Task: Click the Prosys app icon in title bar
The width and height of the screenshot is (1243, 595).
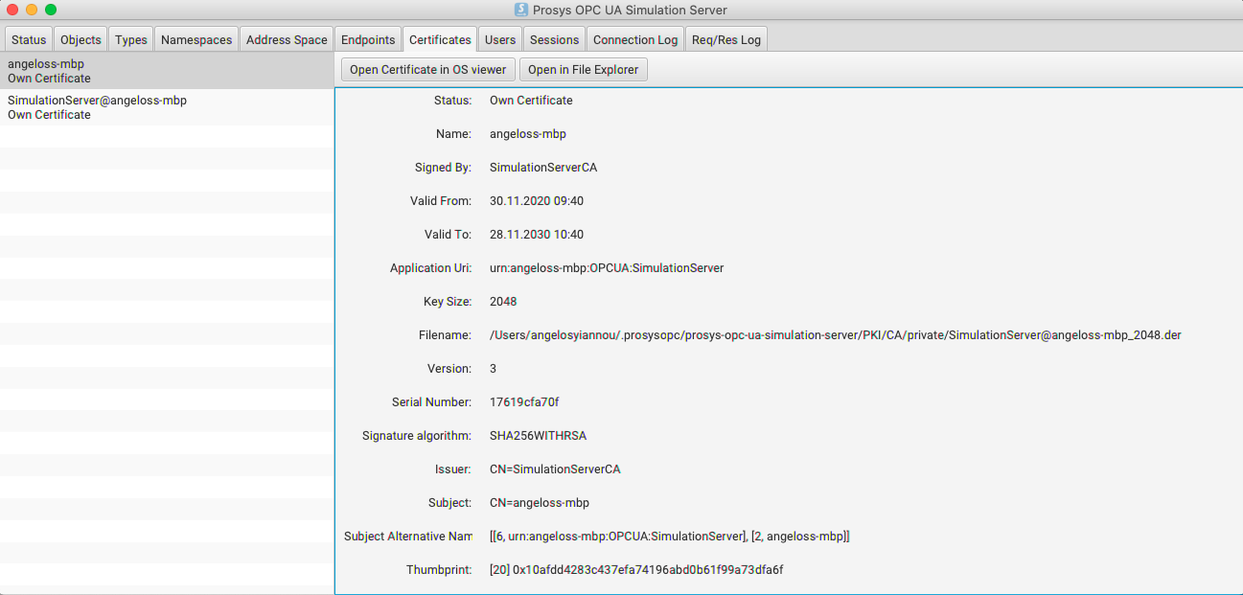Action: [521, 10]
